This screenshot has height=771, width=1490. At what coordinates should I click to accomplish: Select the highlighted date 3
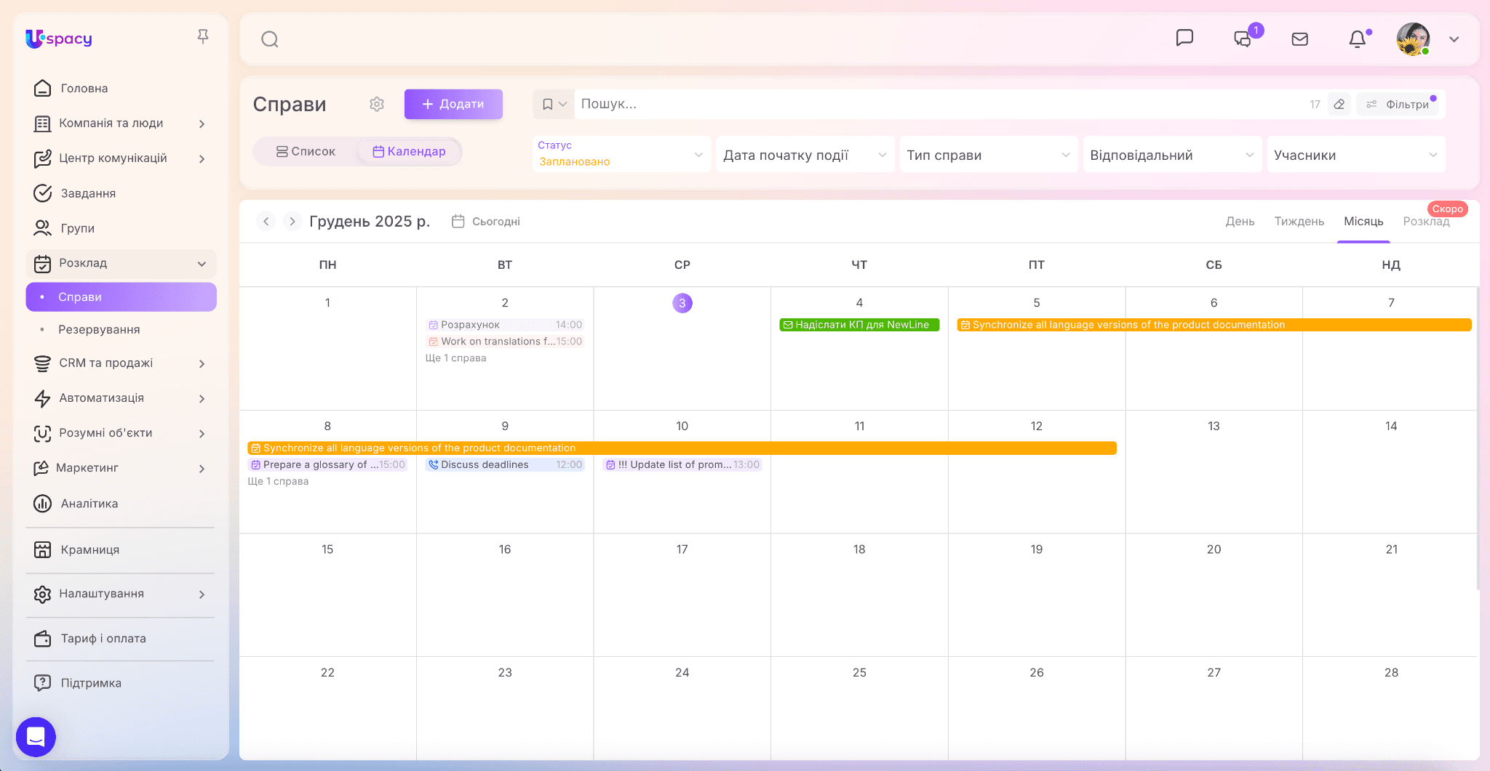click(x=682, y=303)
